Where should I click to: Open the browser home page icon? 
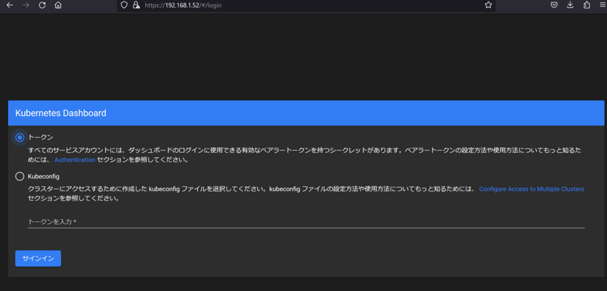click(58, 6)
